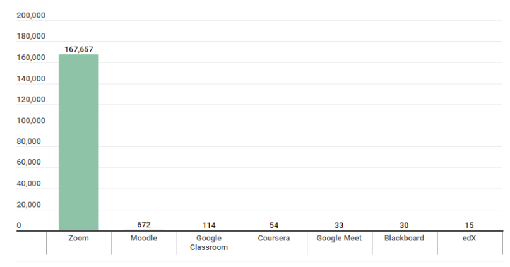Click the tall green Zoom bar
This screenshot has width=510, height=267.
click(x=79, y=143)
